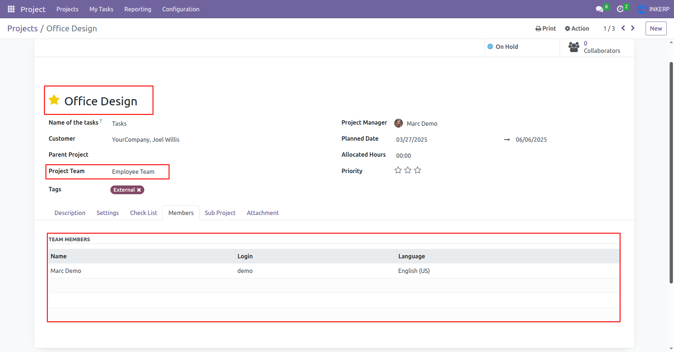Viewport: 674px width, 352px height.
Task: Open the Print dropdown
Action: tap(546, 28)
